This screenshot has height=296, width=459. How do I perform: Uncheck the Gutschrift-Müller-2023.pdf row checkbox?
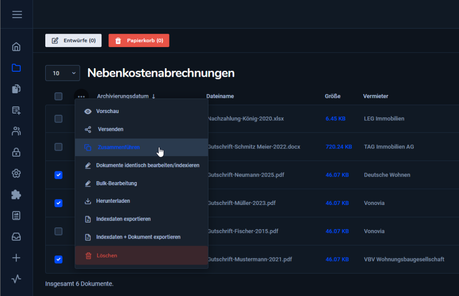59,203
